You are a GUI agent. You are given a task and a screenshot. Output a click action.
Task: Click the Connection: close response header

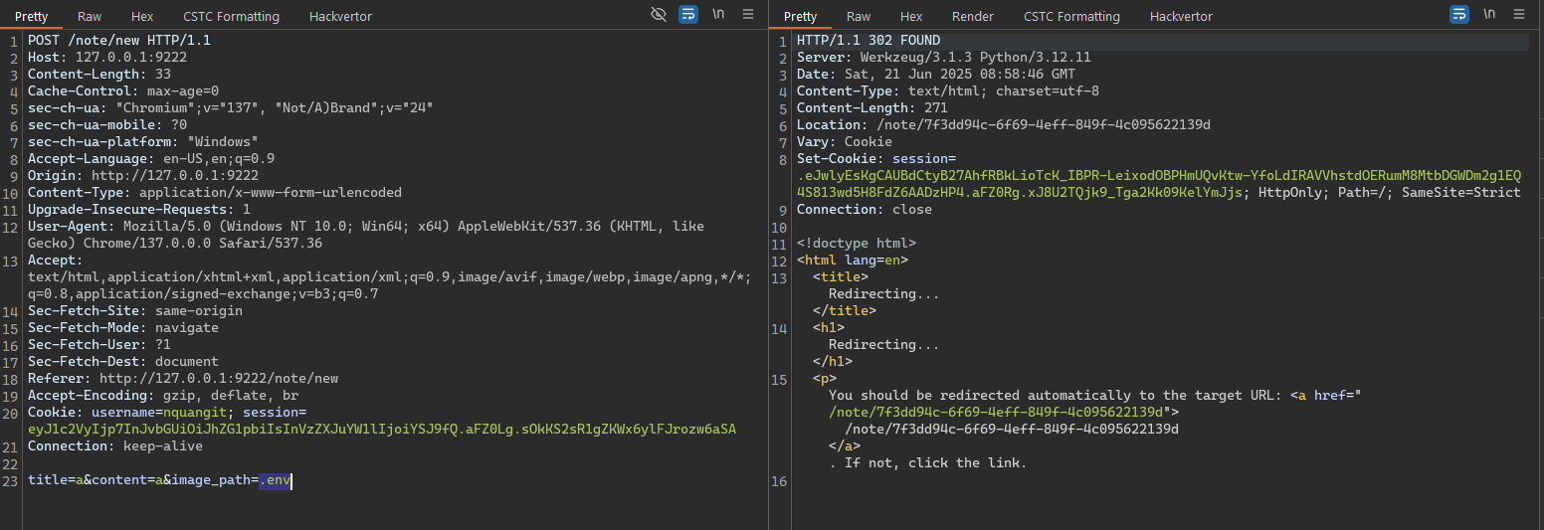865,210
